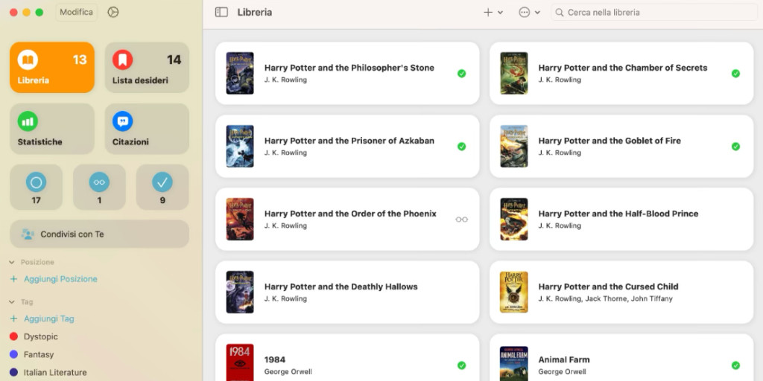Screen dimensions: 763x381
Task: Open the Statistiche tile
Action: pos(52,129)
